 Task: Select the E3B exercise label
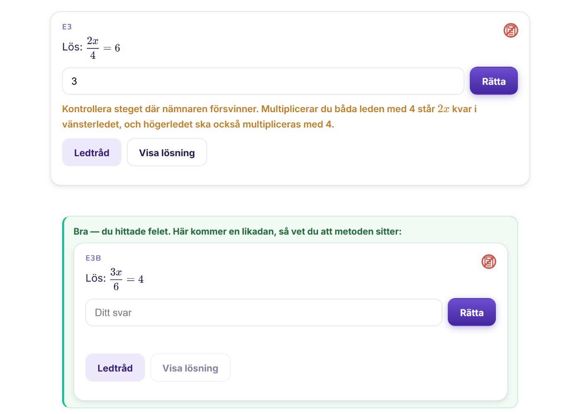pos(93,258)
